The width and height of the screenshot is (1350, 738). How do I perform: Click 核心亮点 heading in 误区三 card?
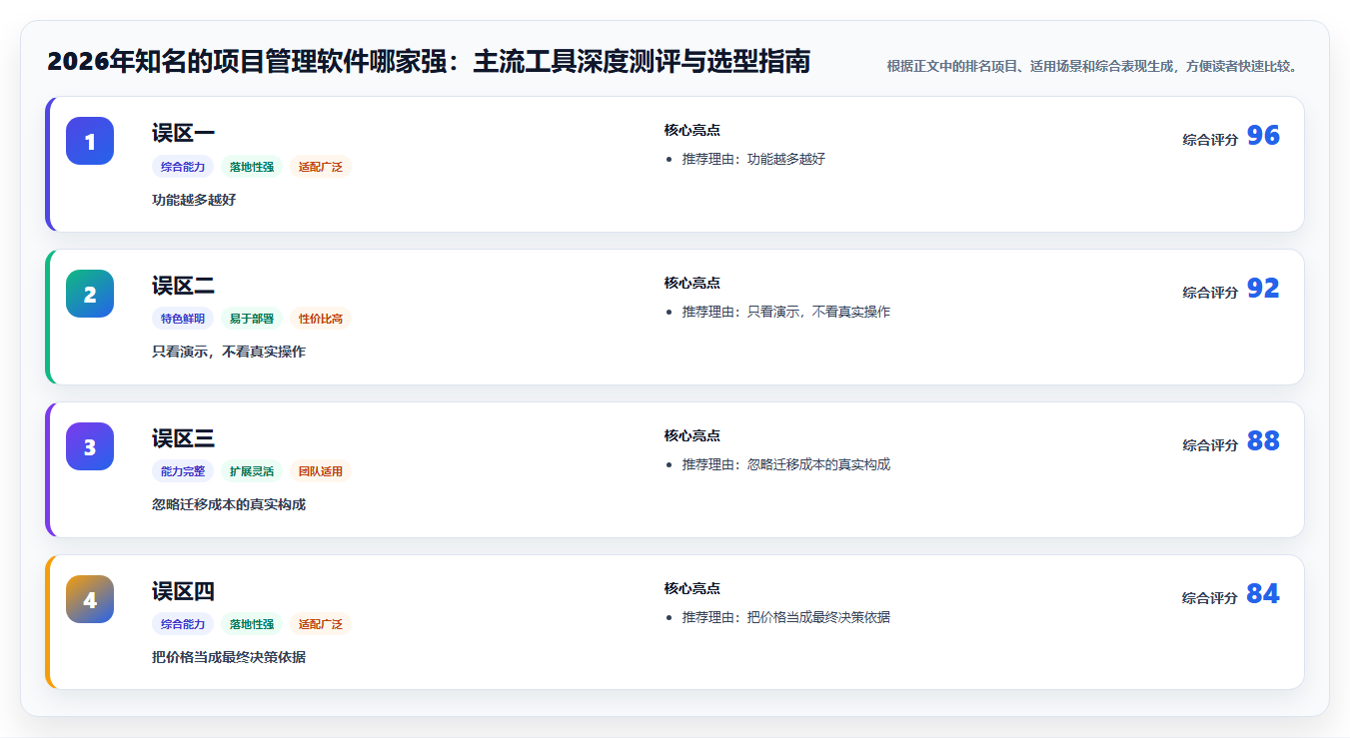(691, 435)
